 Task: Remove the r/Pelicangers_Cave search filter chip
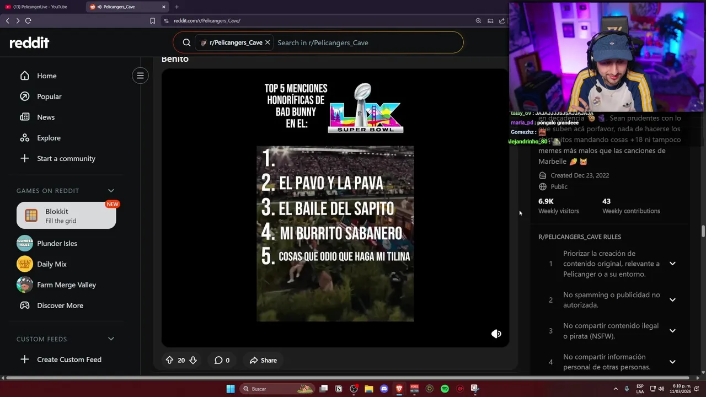[268, 42]
